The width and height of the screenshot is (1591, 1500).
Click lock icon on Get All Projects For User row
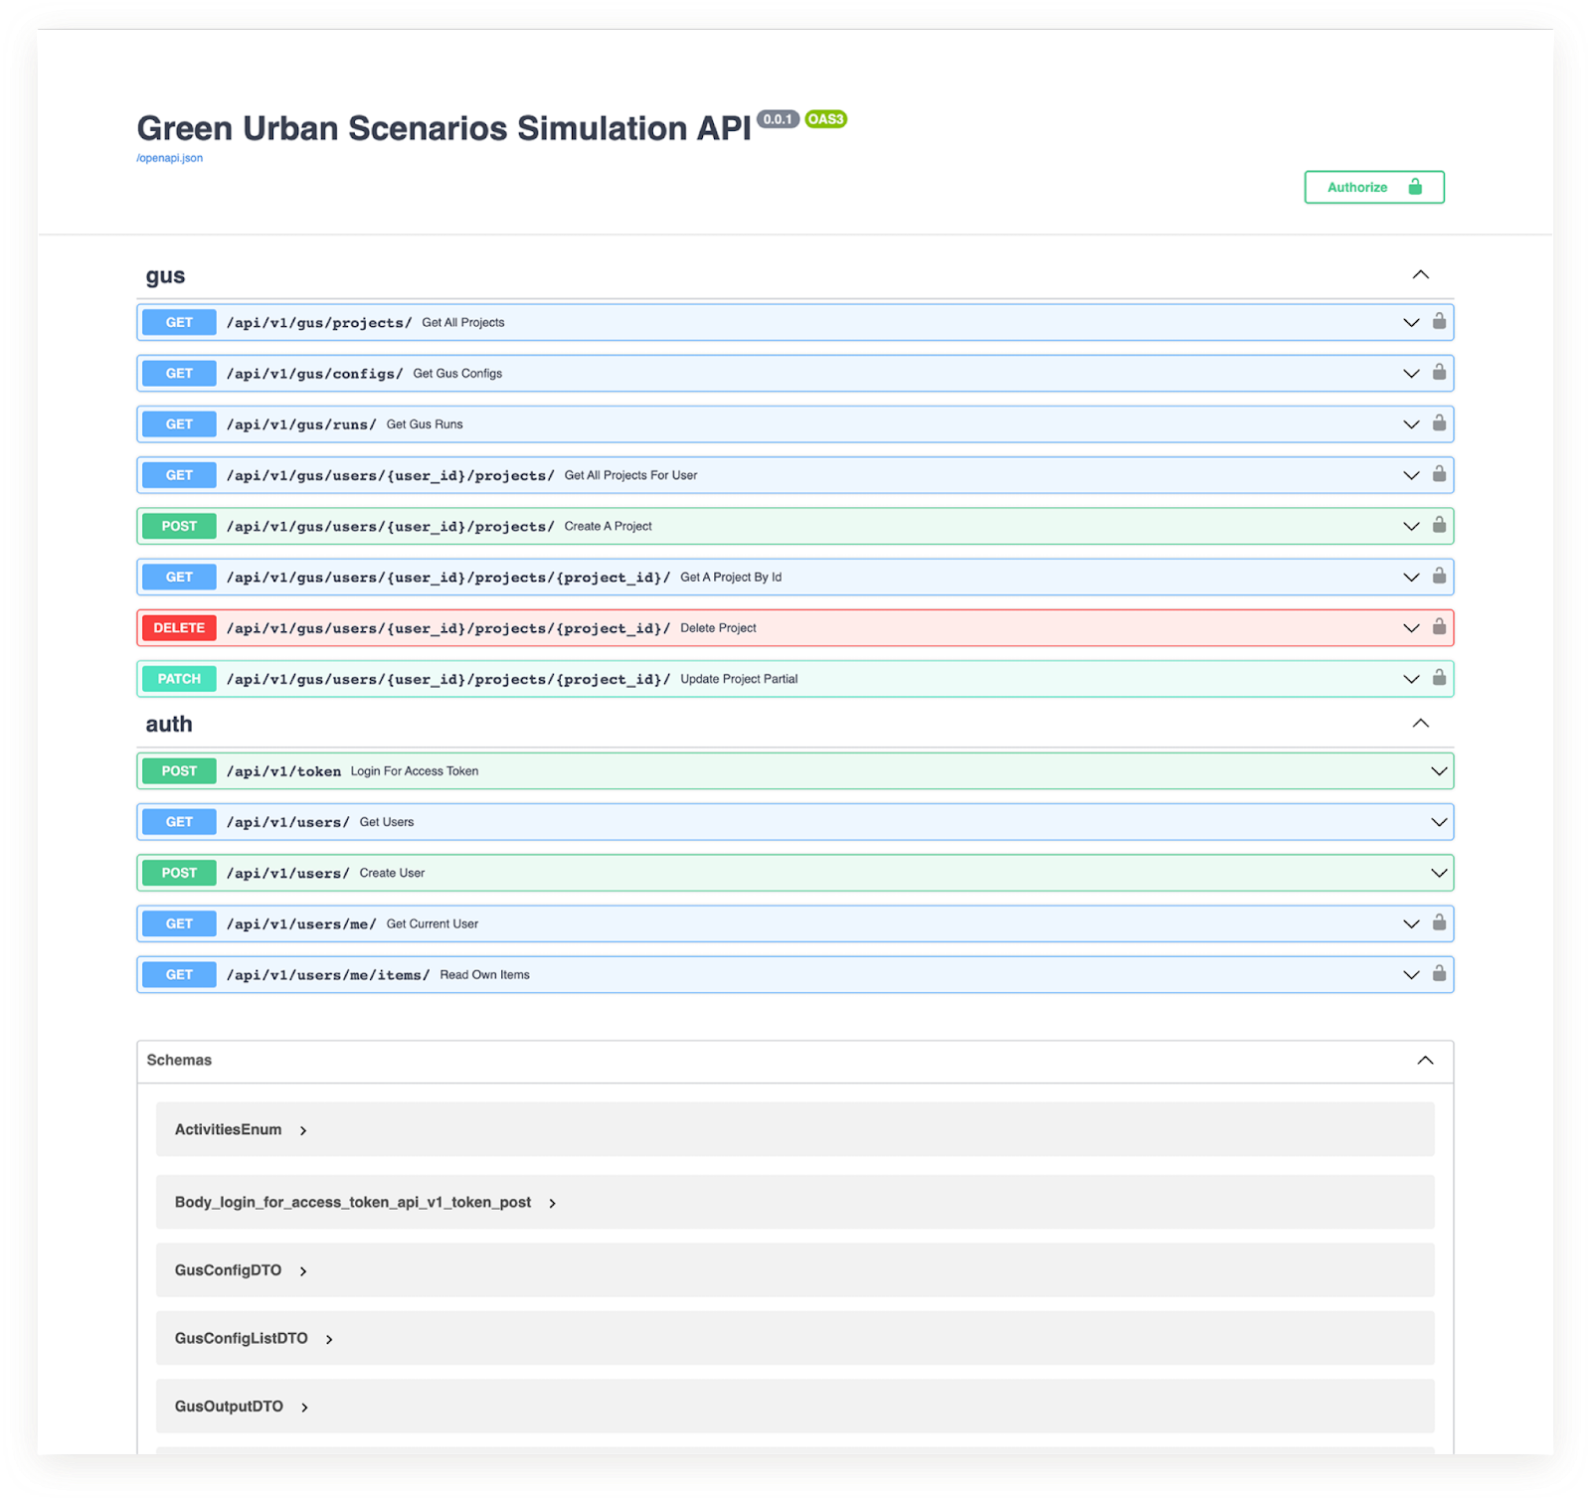pos(1439,474)
